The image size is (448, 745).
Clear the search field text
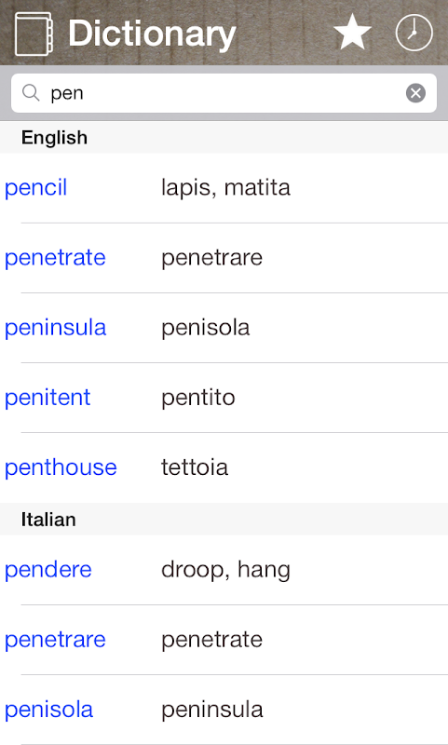(x=415, y=93)
